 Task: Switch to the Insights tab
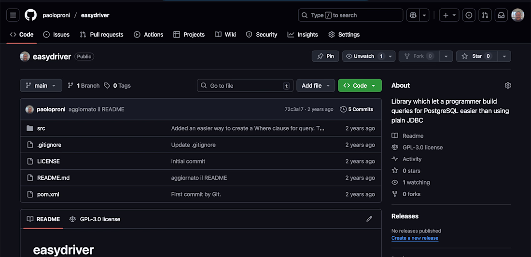tap(303, 35)
